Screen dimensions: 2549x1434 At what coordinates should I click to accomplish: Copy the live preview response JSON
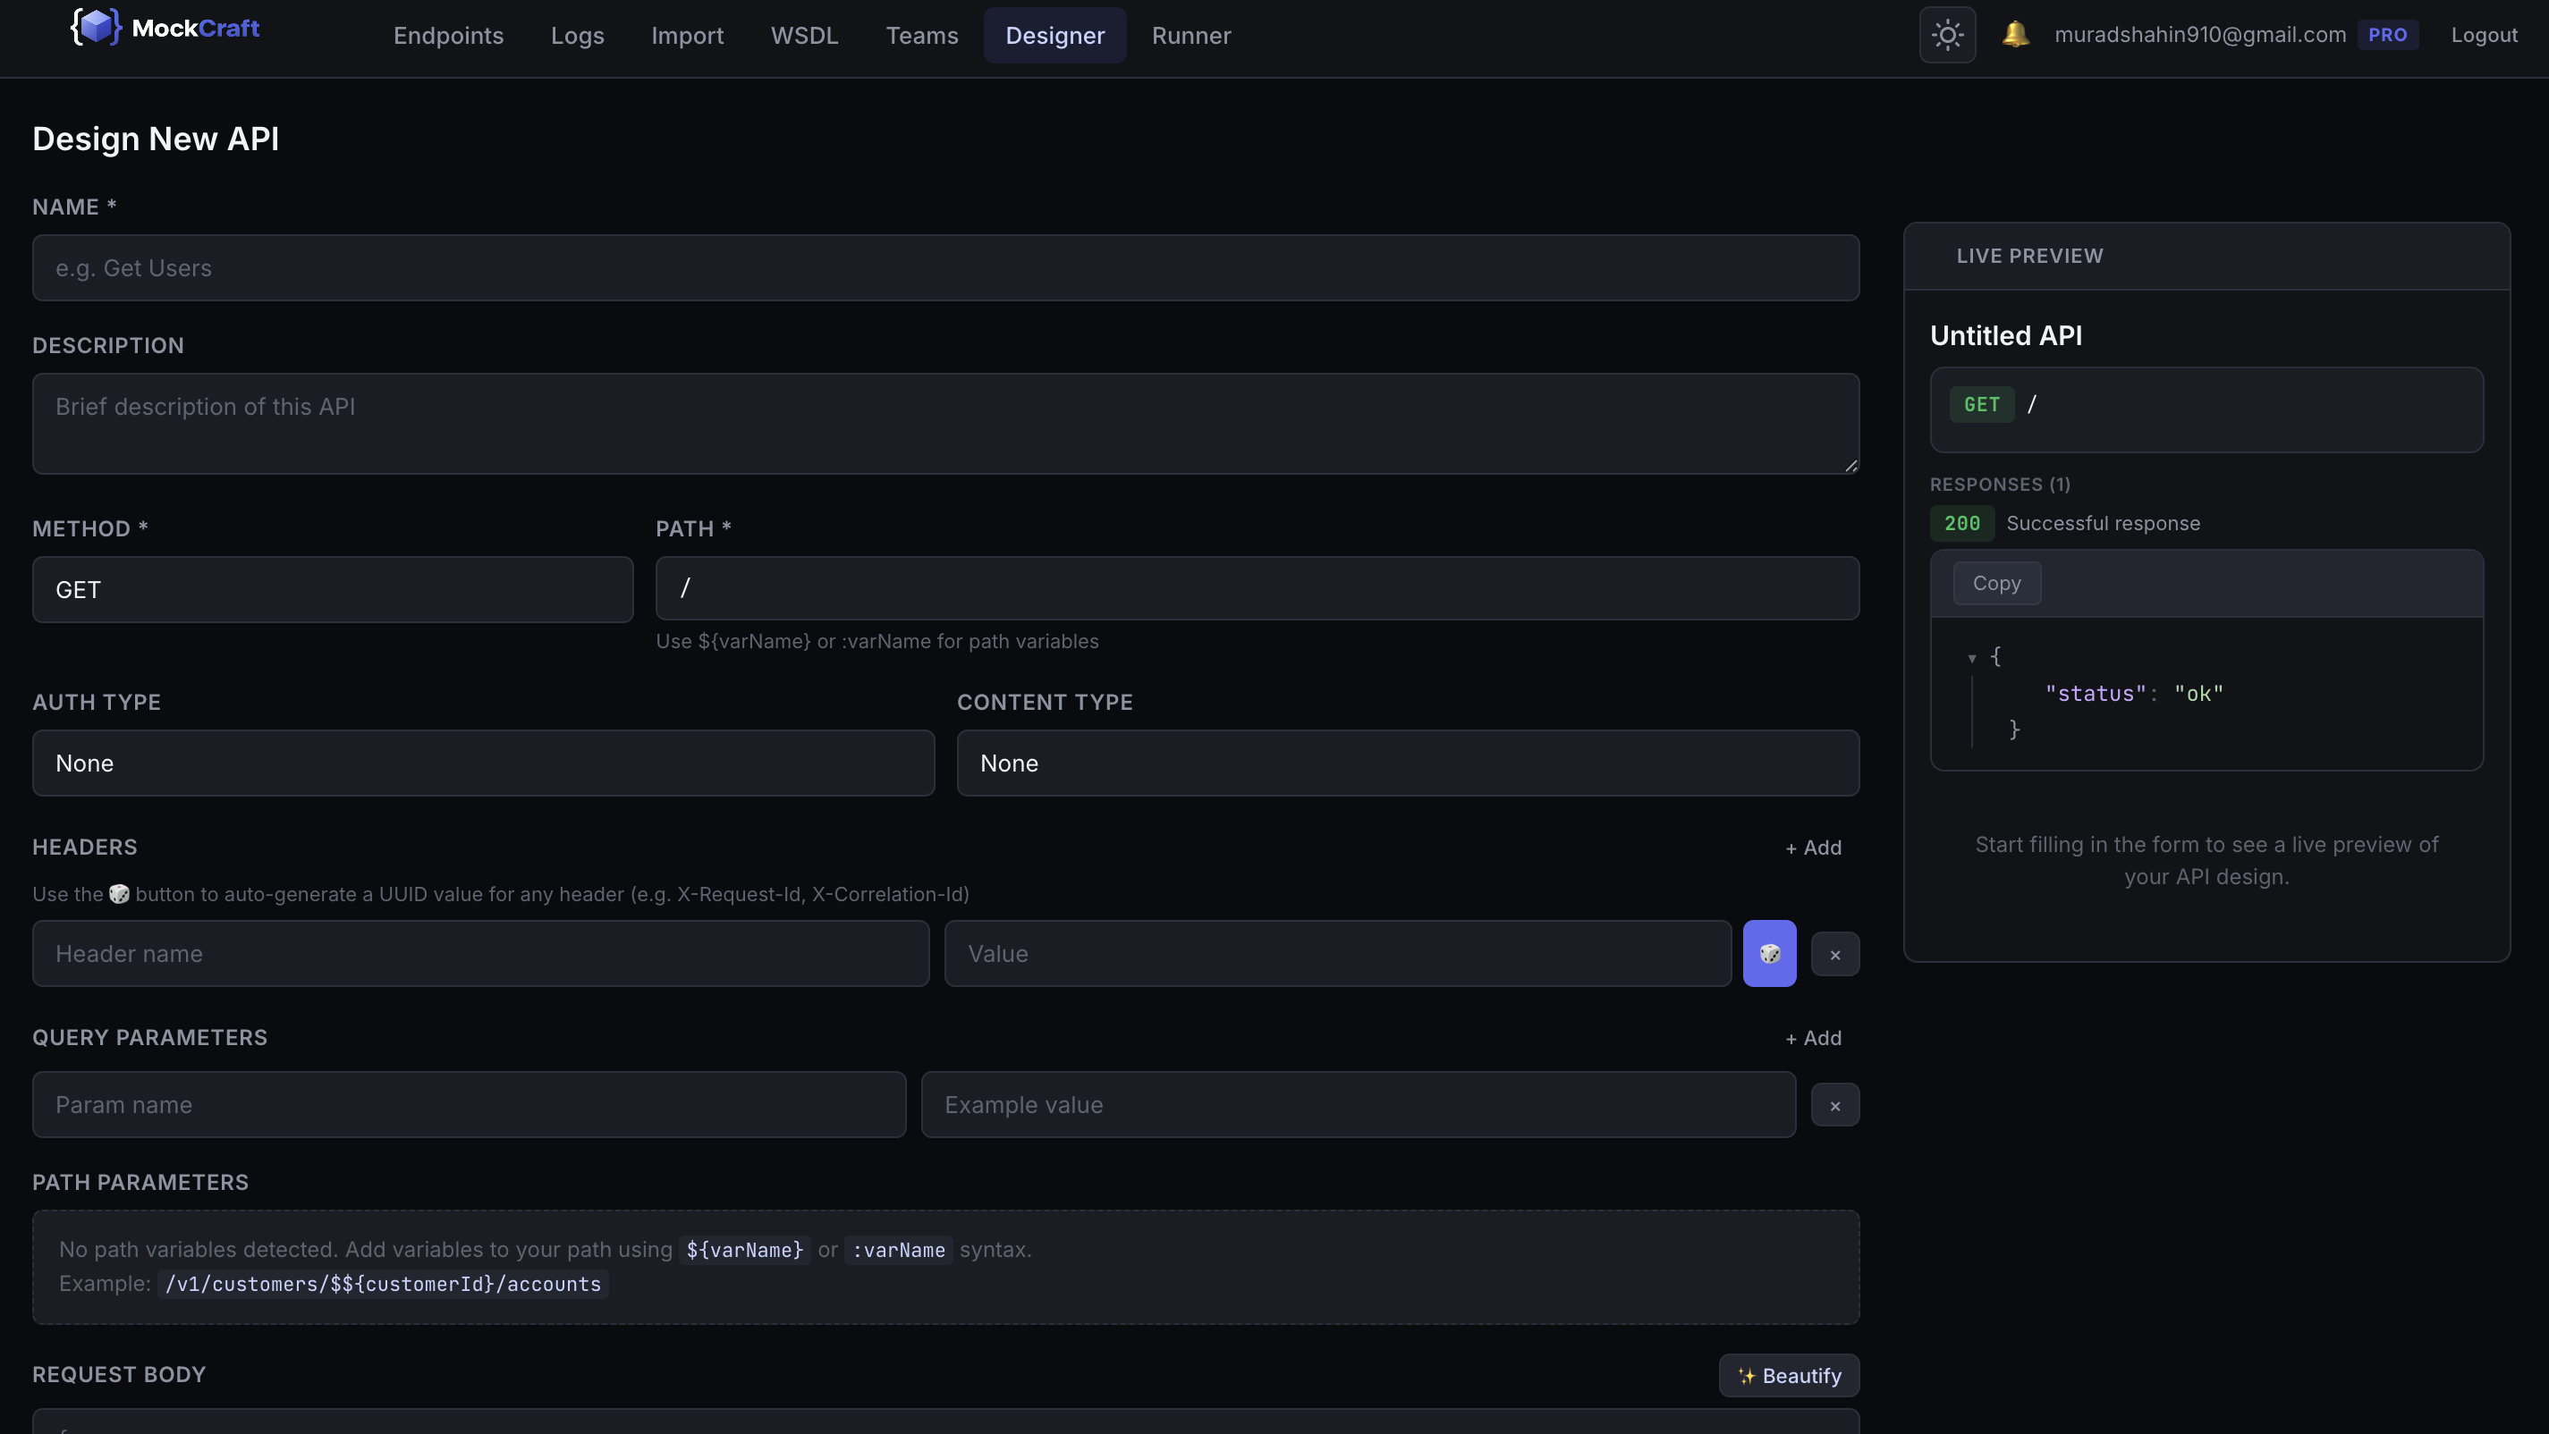pyautogui.click(x=1996, y=584)
